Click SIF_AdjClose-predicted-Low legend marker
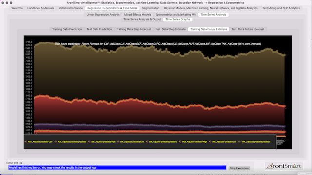 (x=118, y=142)
